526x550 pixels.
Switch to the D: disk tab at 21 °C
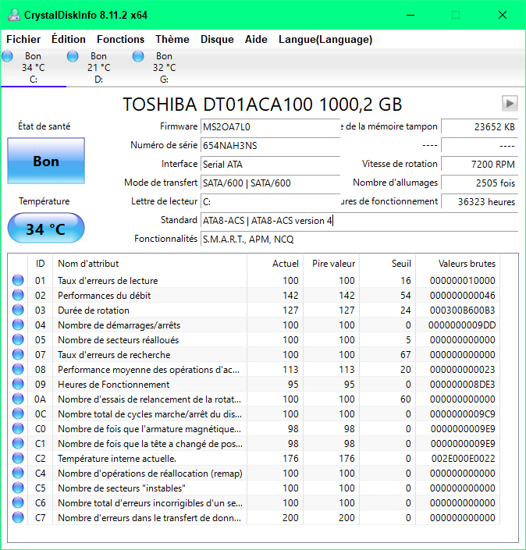pyautogui.click(x=98, y=68)
